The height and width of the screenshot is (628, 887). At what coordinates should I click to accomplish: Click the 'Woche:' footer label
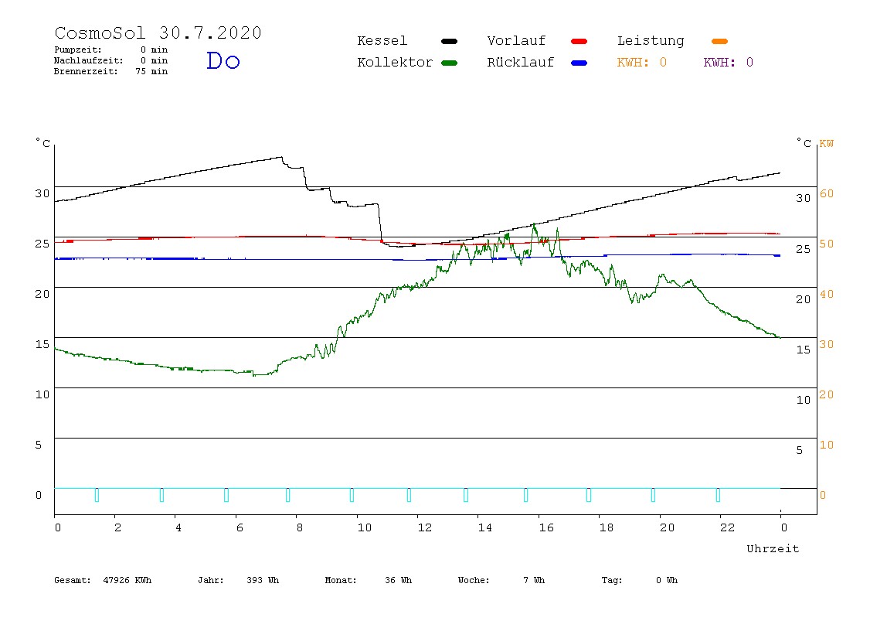[474, 580]
